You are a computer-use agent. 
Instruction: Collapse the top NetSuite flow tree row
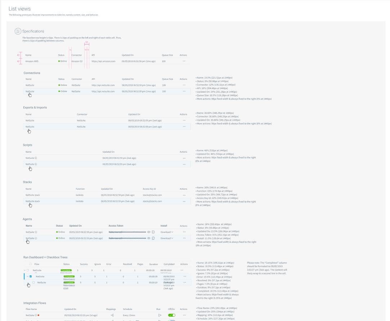25,270
